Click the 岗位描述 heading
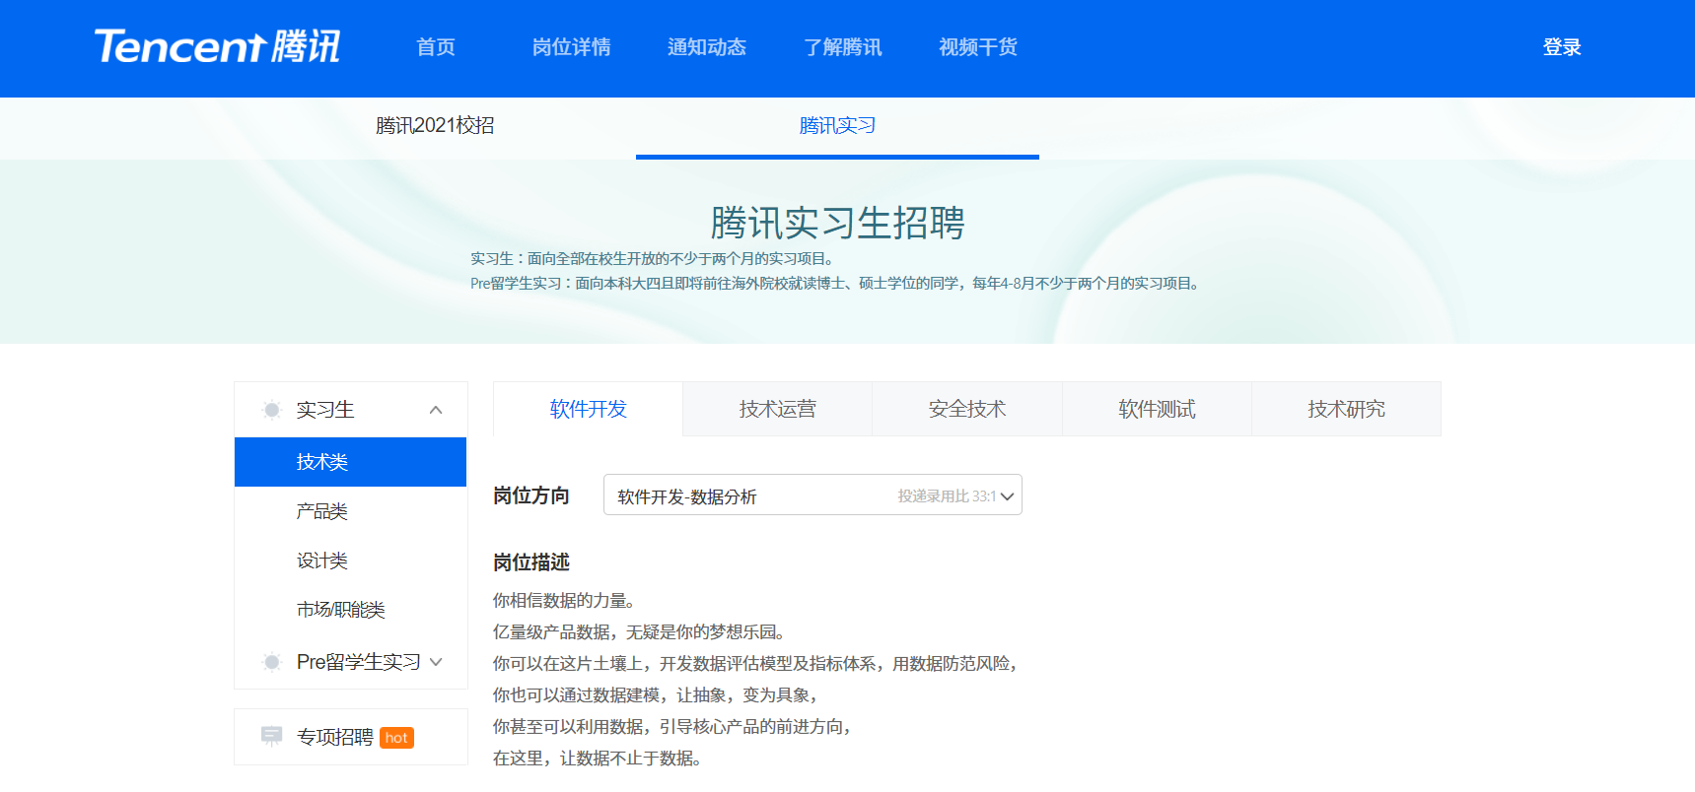The width and height of the screenshot is (1695, 792). [531, 562]
